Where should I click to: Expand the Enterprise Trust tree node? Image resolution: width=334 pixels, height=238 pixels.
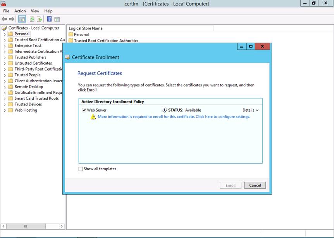click(x=5, y=46)
